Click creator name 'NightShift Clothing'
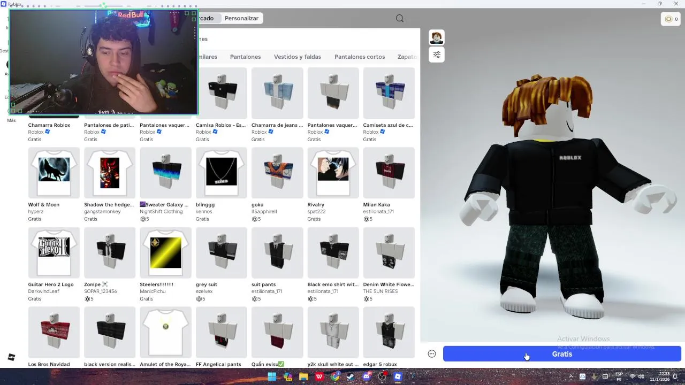 point(161,212)
